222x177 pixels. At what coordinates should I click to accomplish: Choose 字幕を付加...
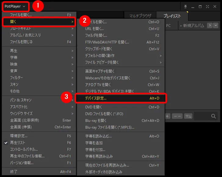[121, 150]
